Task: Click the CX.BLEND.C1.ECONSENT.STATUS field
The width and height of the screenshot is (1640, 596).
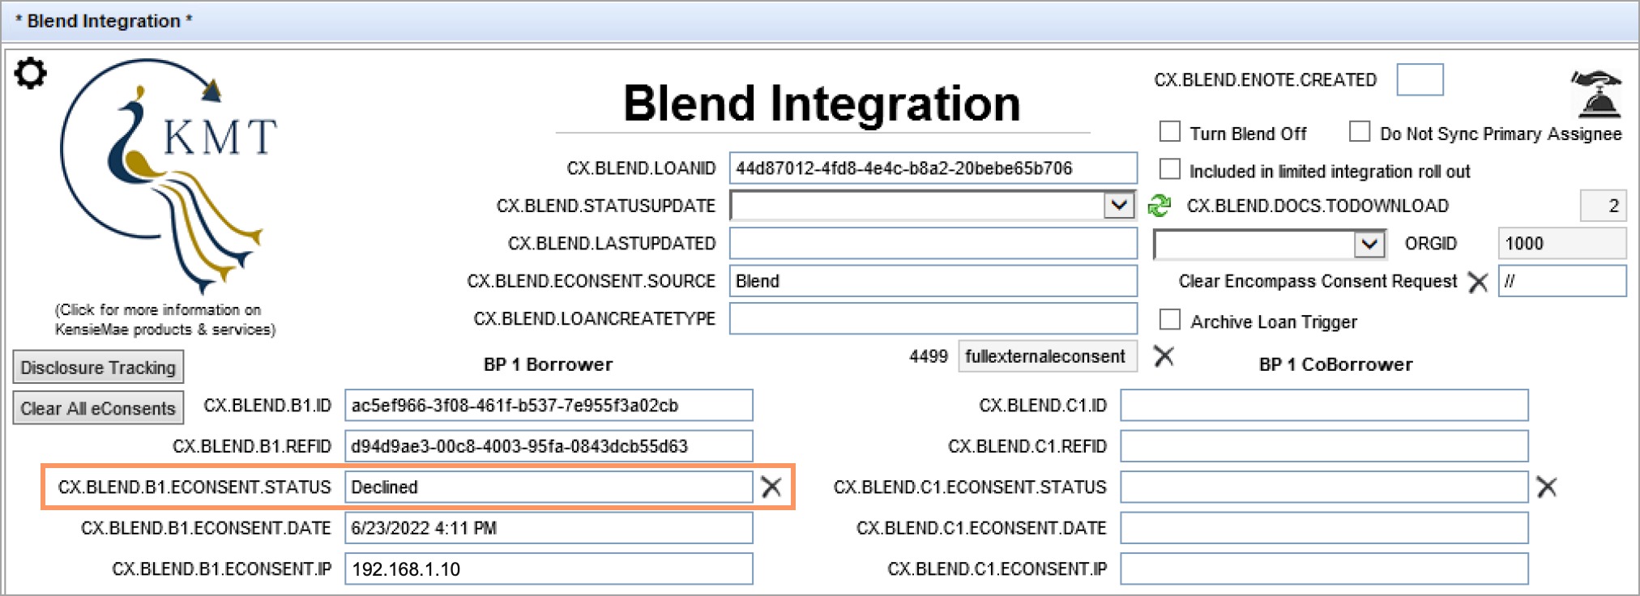Action: [1324, 487]
